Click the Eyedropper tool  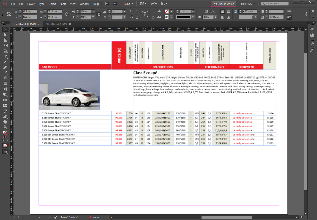tap(5, 116)
